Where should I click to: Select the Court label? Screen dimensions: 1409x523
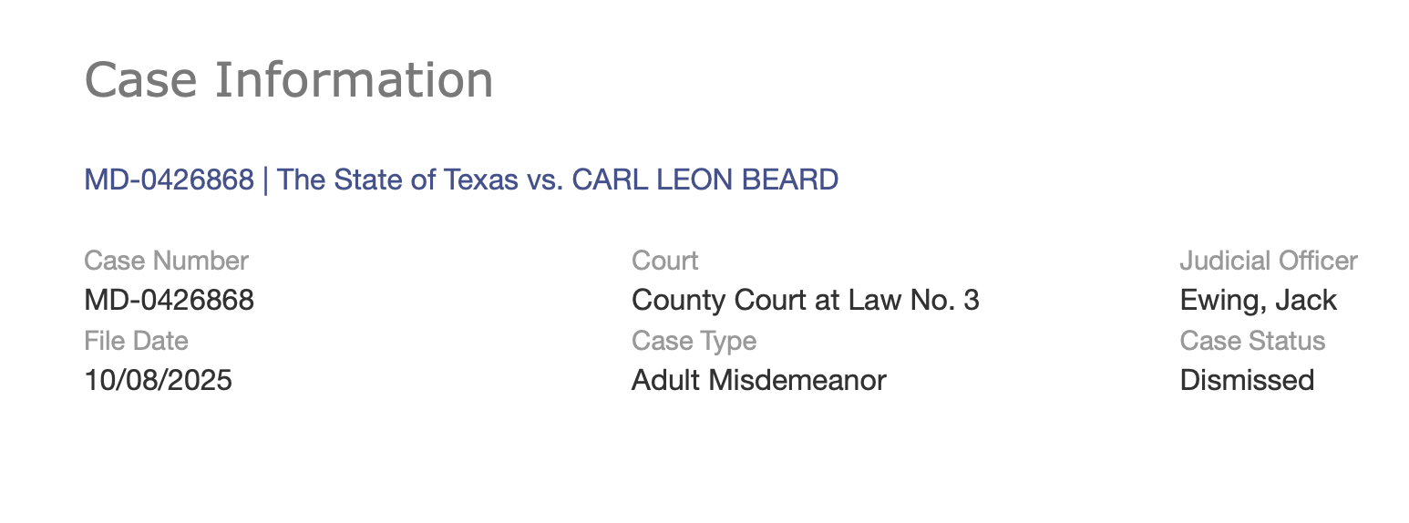665,261
